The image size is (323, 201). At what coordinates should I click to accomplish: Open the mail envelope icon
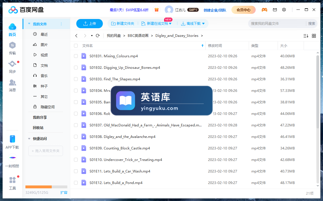(x=275, y=10)
